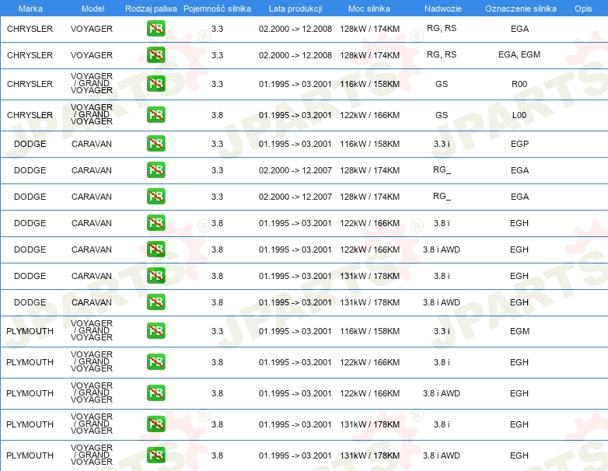
Task: Click the Moc silnika column header
Action: coord(369,9)
